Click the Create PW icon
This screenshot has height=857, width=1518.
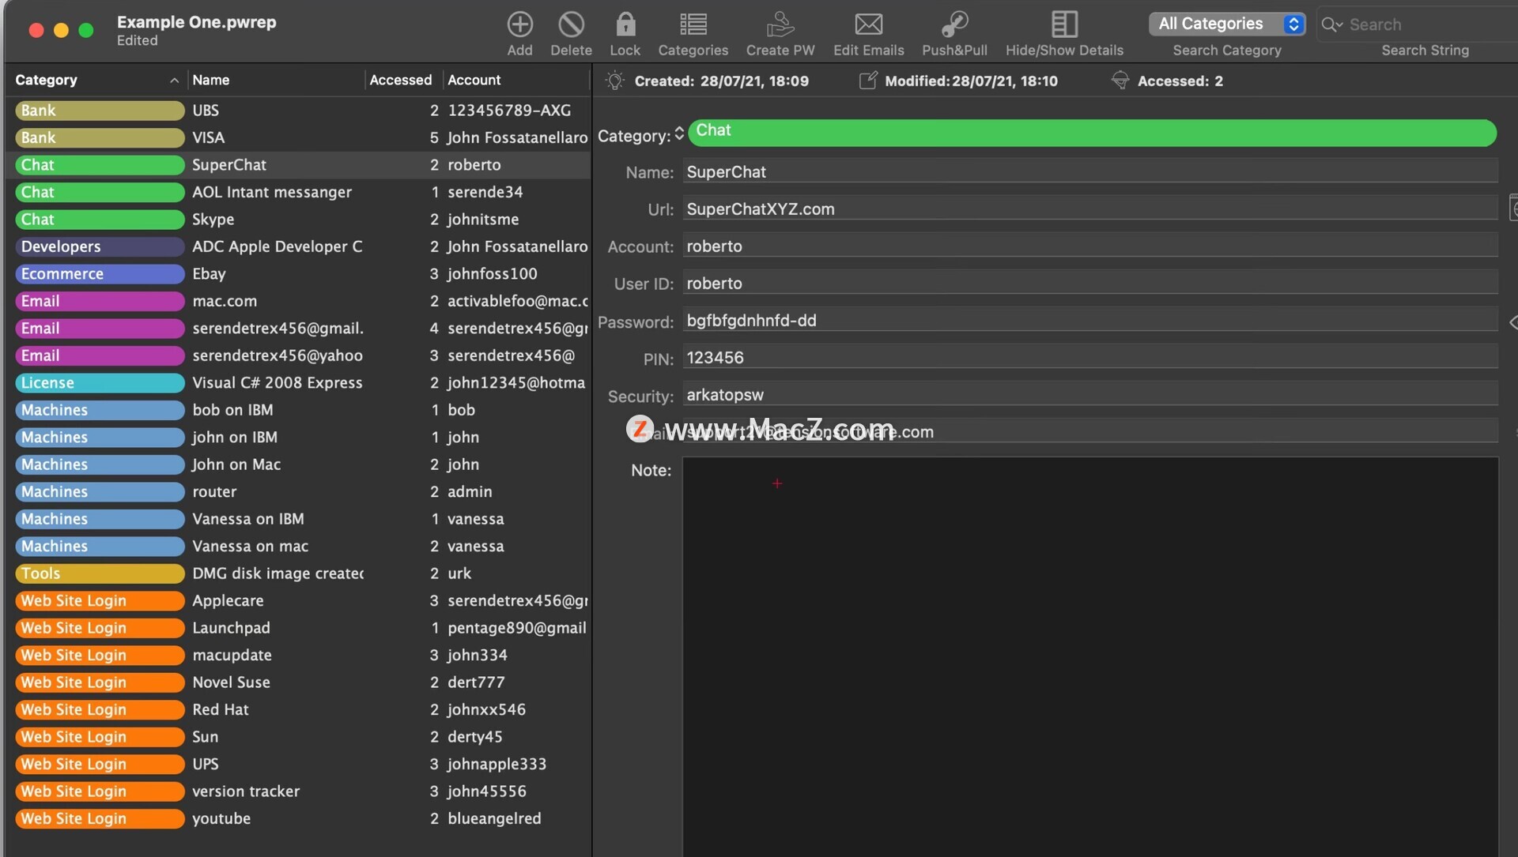click(780, 24)
